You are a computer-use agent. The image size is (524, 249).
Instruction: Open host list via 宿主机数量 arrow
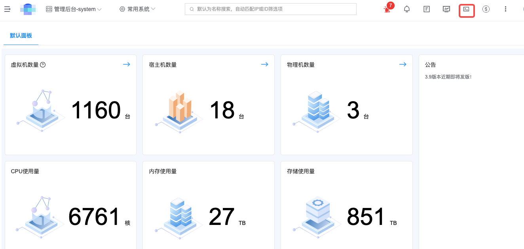click(x=265, y=64)
